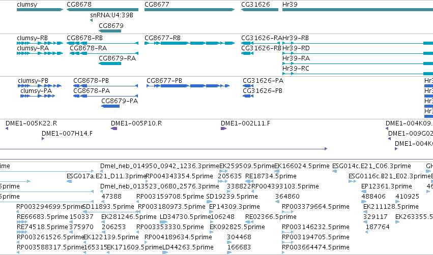Viewport: 433px width, 255px height.
Task: Click the ESG014c.E21_C06.3prime EST
Action: pos(334,171)
